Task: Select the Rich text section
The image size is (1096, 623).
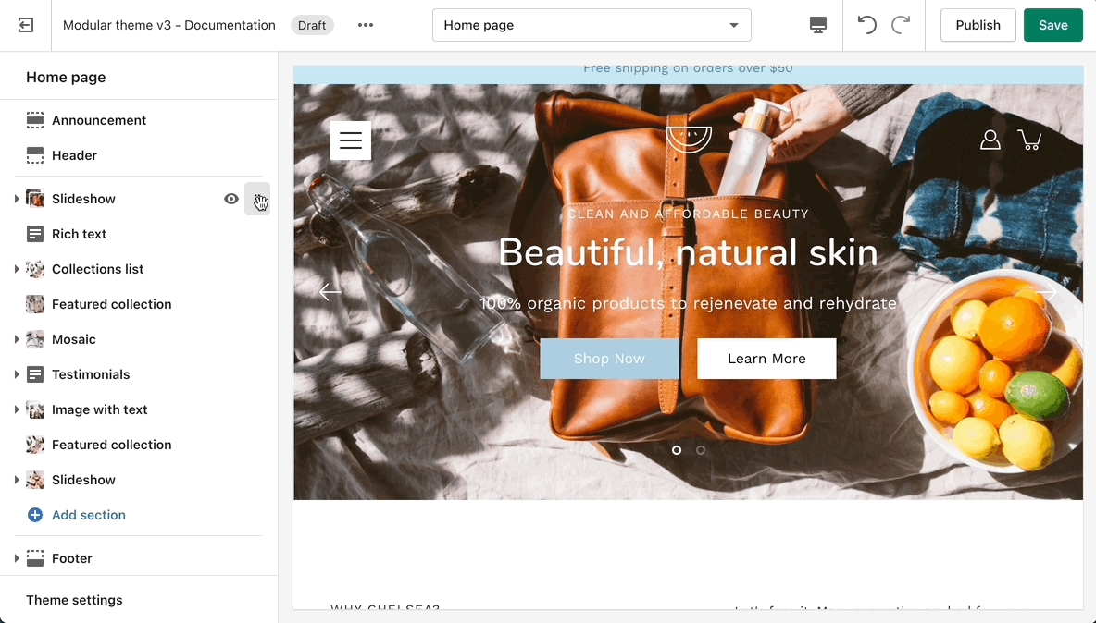Action: pyautogui.click(x=79, y=234)
